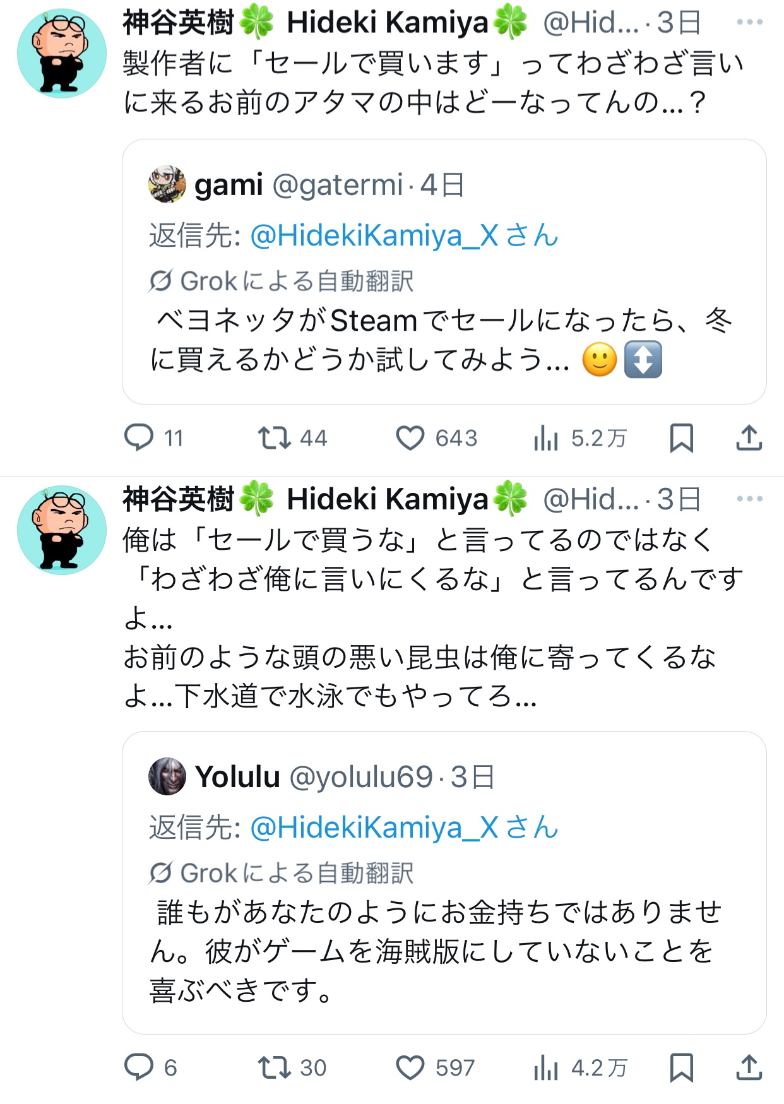View analytics showing 5.2万 views

547,437
